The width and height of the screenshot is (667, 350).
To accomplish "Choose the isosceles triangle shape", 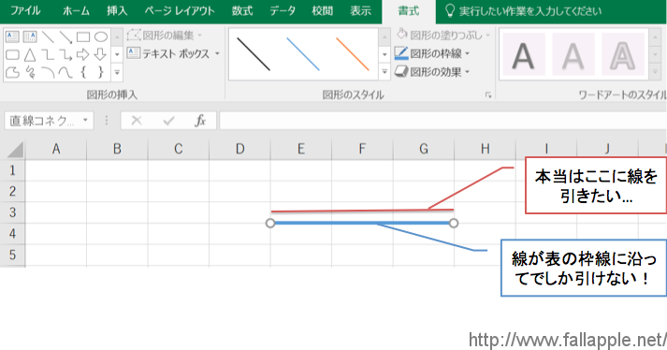I will click(30, 54).
